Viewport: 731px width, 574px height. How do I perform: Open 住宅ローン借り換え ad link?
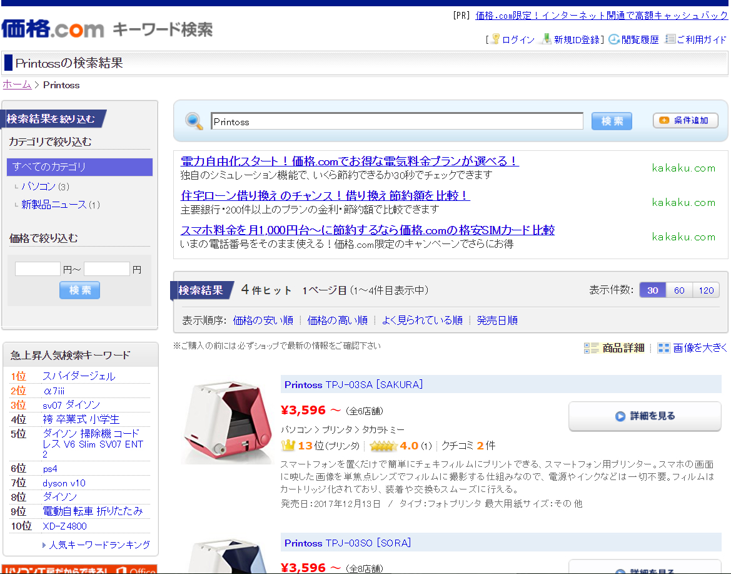pos(325,195)
